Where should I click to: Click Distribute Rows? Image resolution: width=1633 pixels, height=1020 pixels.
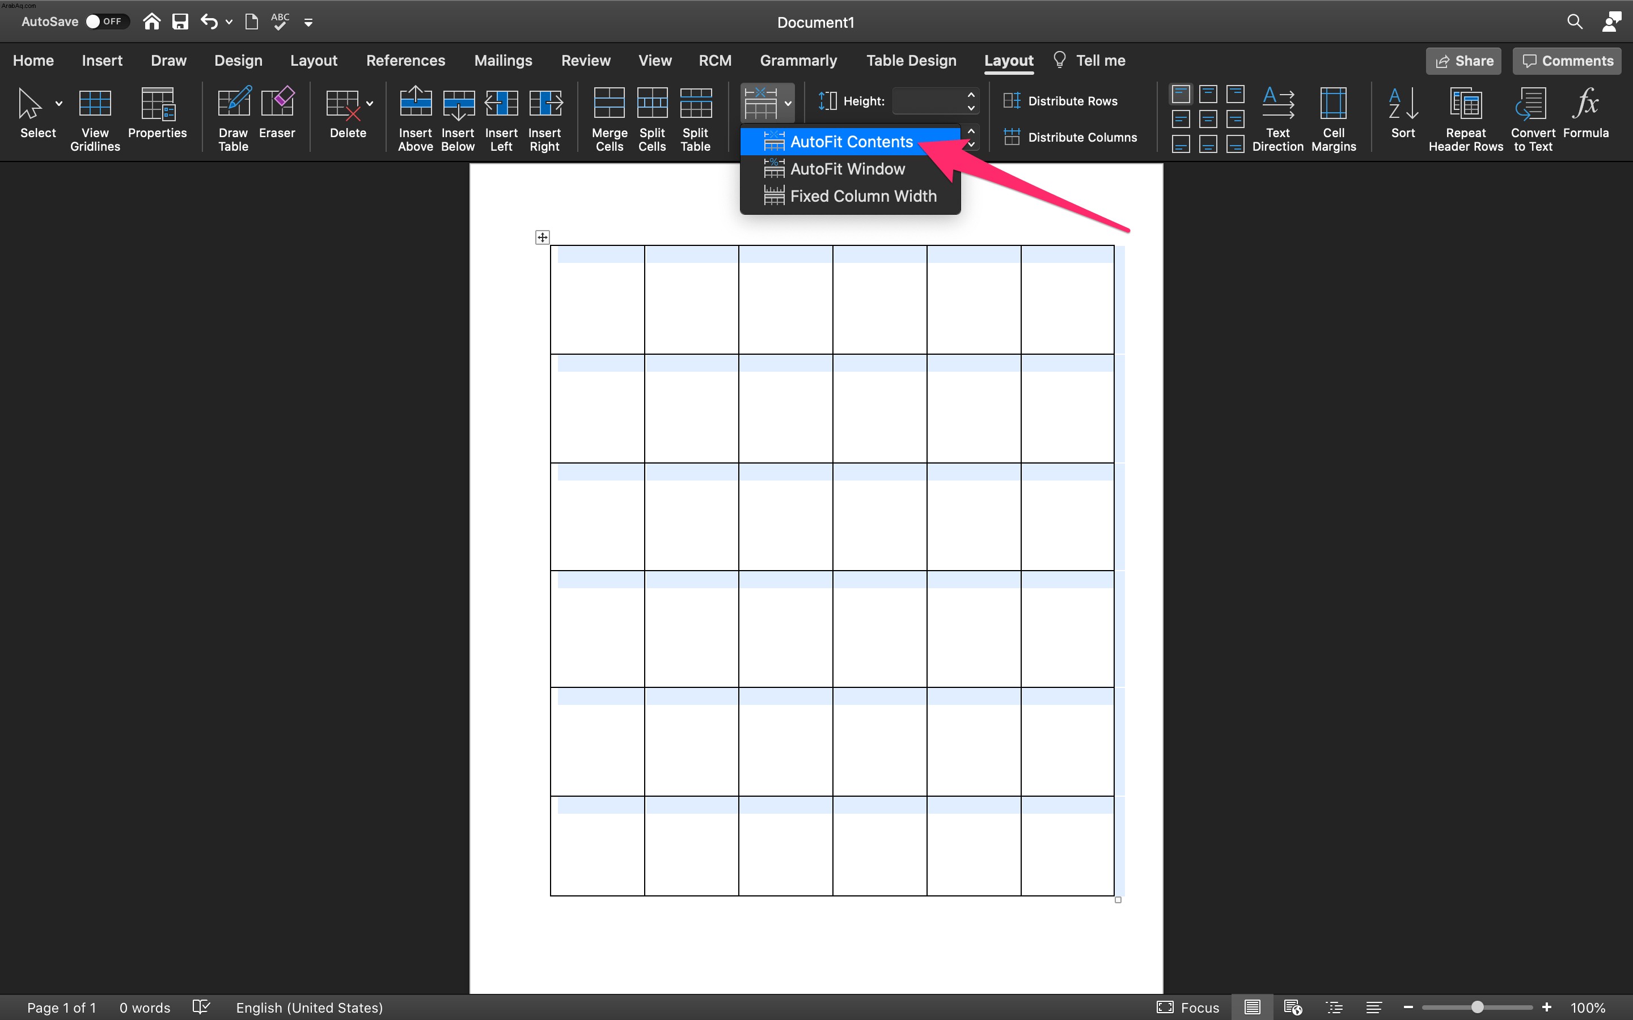(x=1060, y=101)
